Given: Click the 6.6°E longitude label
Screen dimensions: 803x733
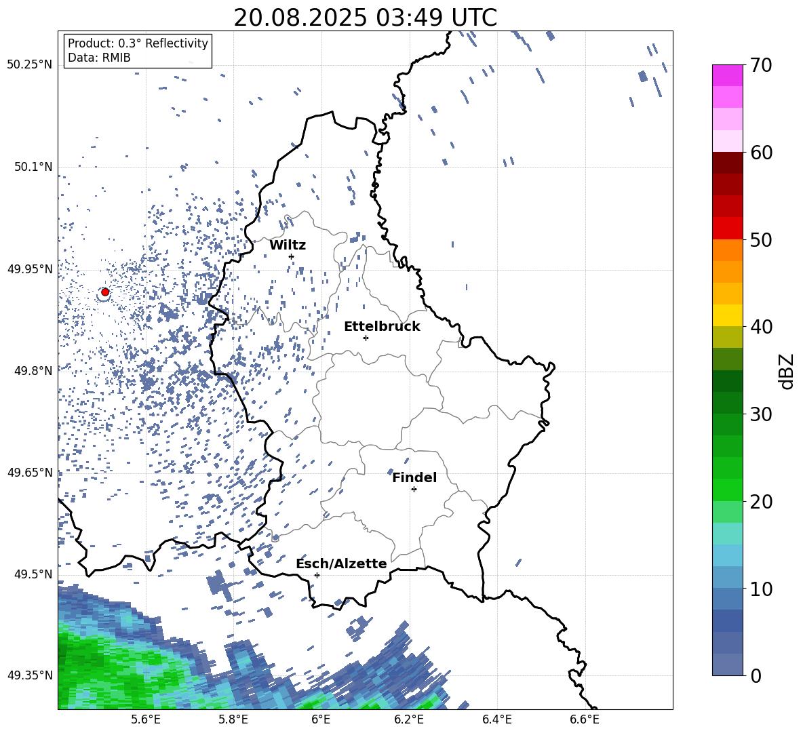Looking at the screenshot, I should click(585, 719).
